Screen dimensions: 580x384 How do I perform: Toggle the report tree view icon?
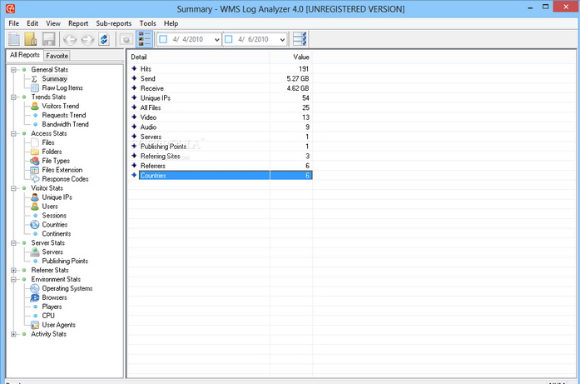(144, 39)
